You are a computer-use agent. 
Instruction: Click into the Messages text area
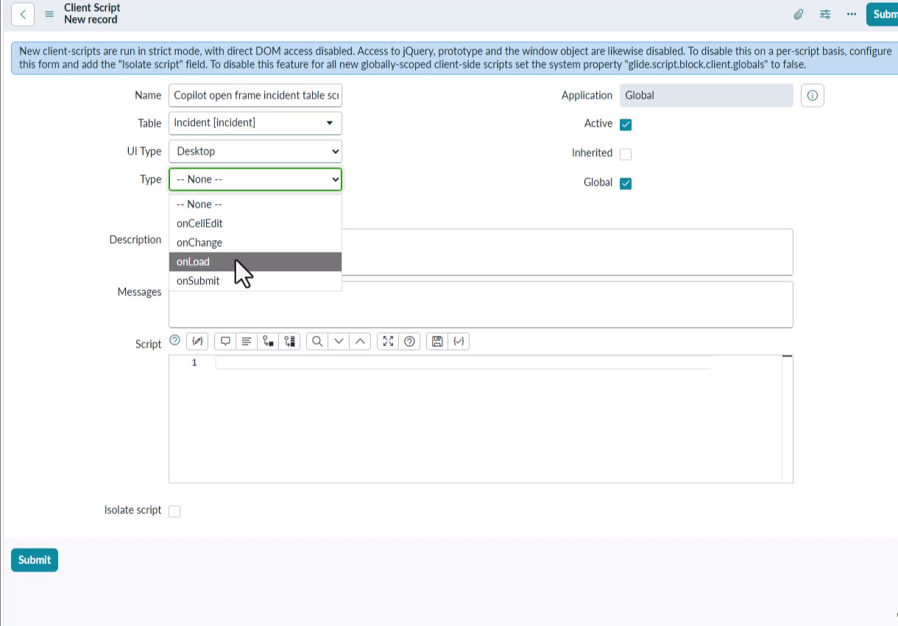tap(481, 304)
